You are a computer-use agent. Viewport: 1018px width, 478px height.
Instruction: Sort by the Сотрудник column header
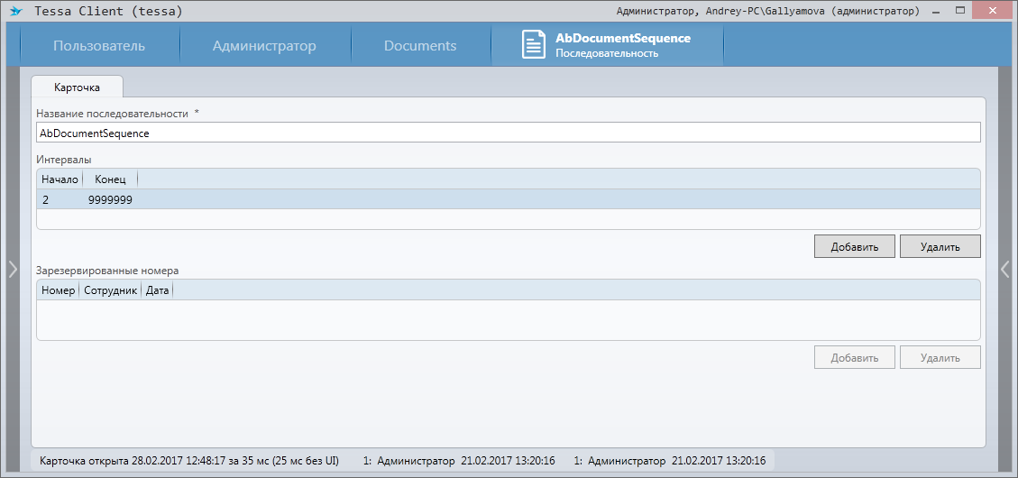[110, 290]
